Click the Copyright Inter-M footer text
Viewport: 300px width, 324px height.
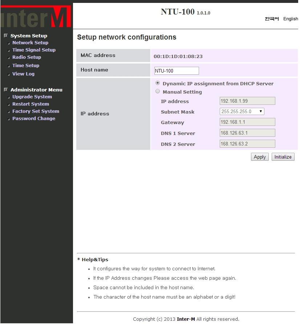click(x=186, y=319)
